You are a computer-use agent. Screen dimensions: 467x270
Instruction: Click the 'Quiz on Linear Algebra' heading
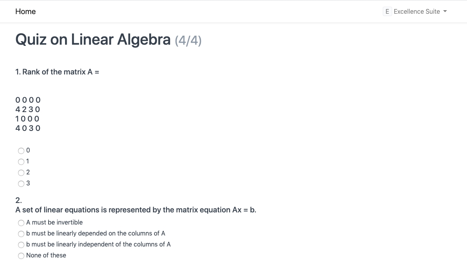pyautogui.click(x=93, y=40)
